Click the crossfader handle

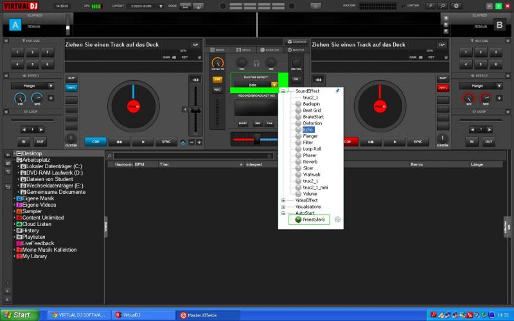258,139
